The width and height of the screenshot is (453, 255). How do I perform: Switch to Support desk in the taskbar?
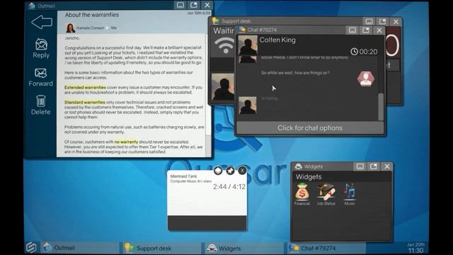coord(162,248)
